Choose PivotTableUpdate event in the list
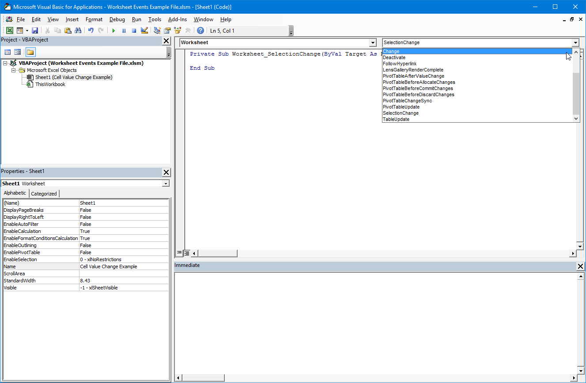This screenshot has width=586, height=383. pyautogui.click(x=401, y=107)
